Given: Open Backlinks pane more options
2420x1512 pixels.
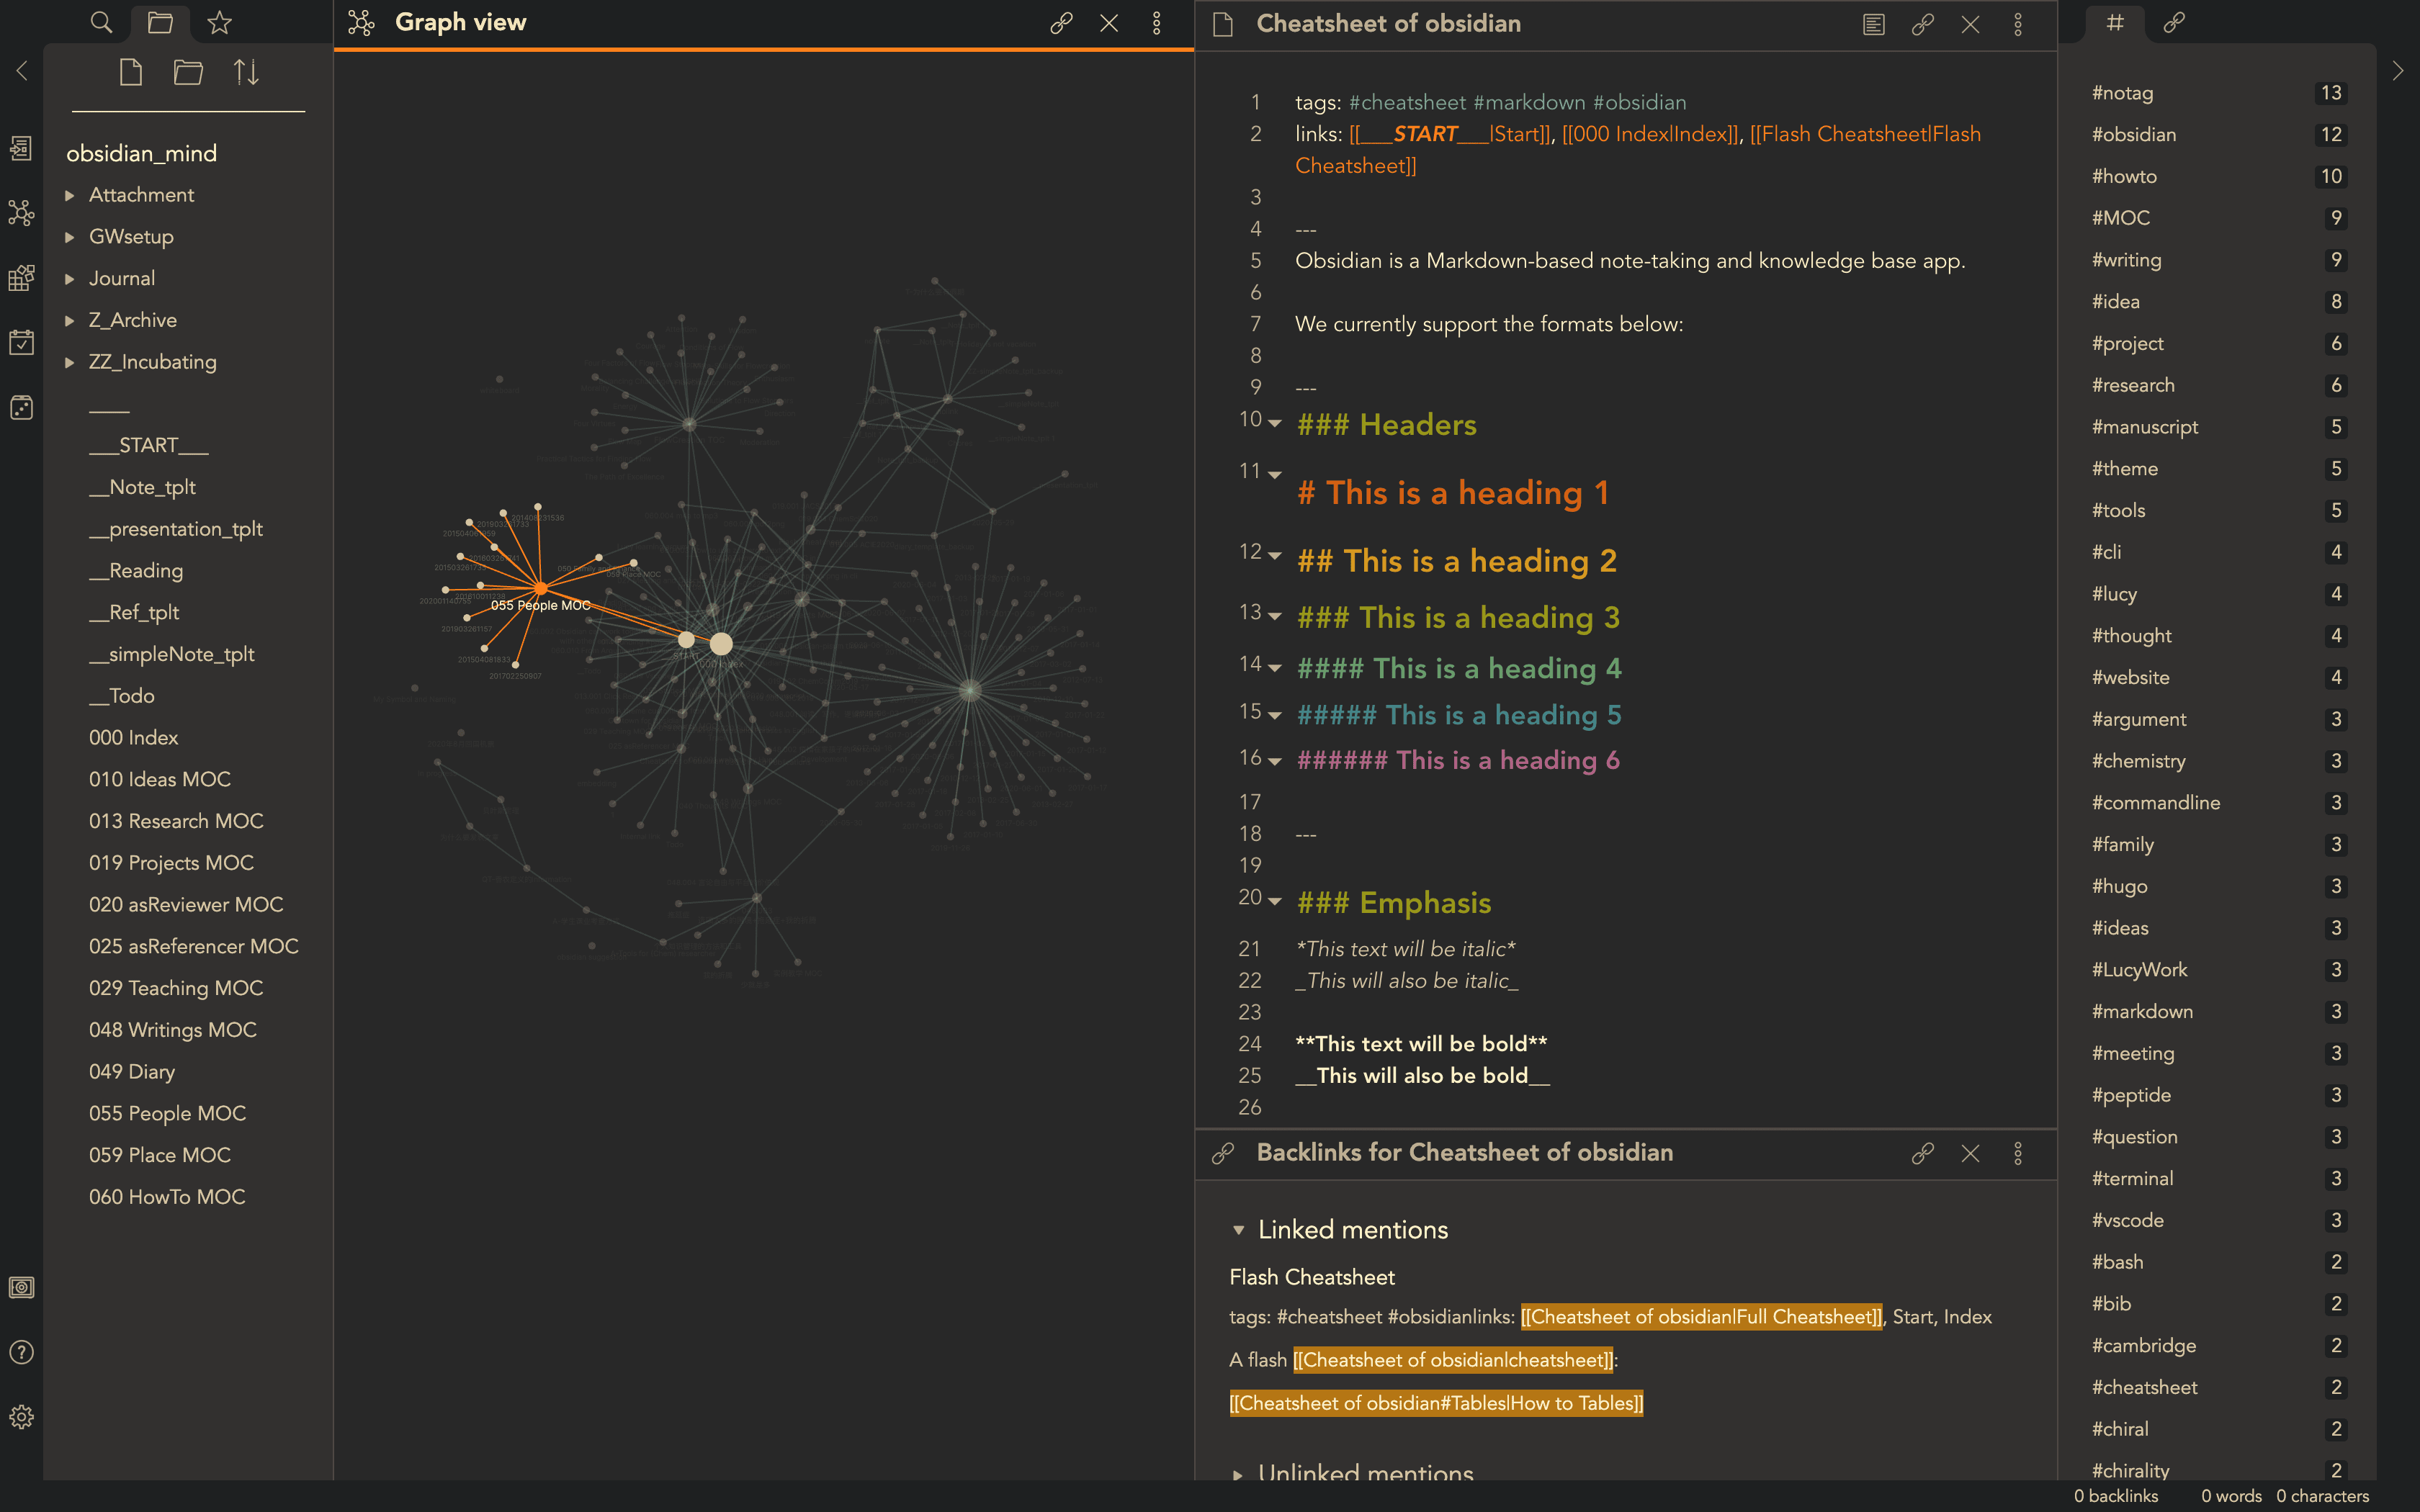Looking at the screenshot, I should (x=2018, y=1153).
